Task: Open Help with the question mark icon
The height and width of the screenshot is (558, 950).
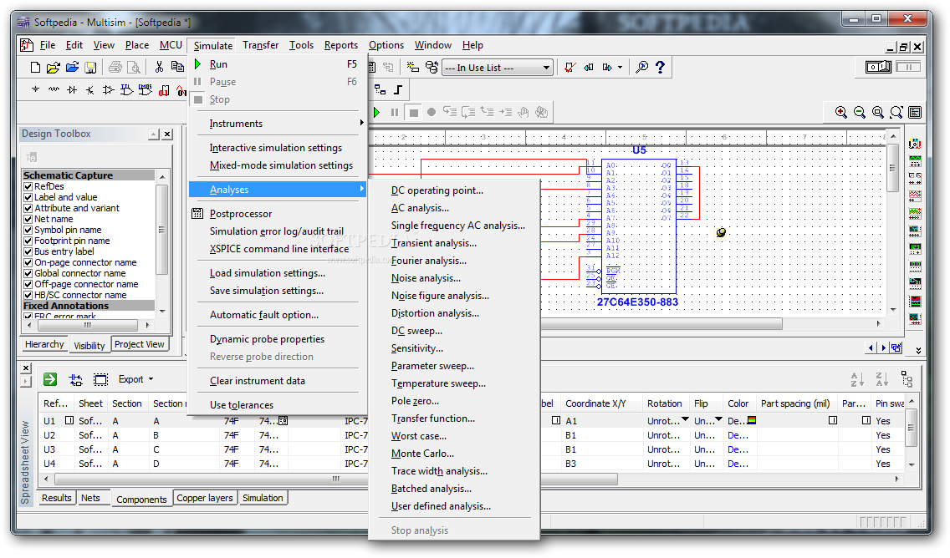Action: click(661, 67)
